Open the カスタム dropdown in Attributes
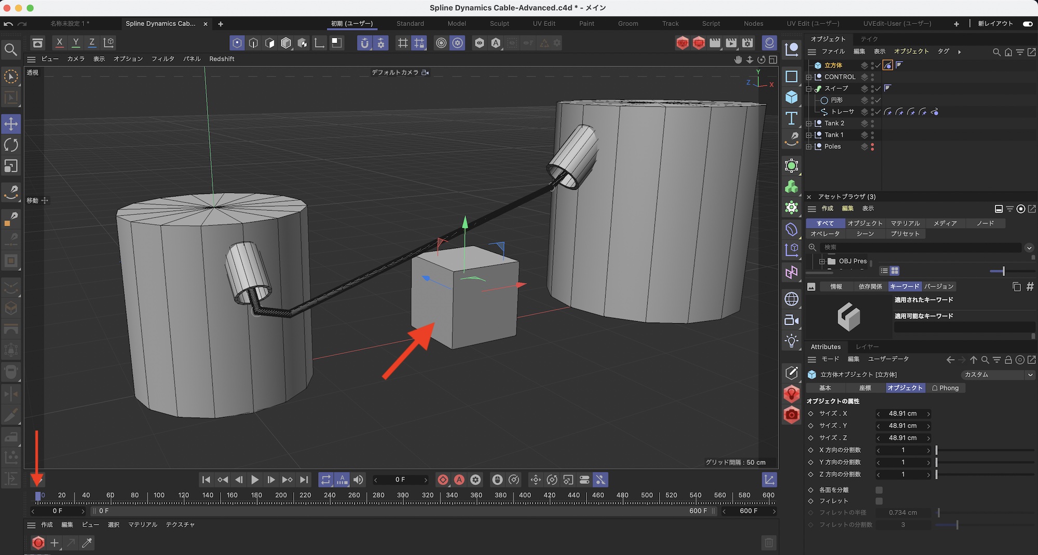The height and width of the screenshot is (555, 1038). pyautogui.click(x=998, y=374)
